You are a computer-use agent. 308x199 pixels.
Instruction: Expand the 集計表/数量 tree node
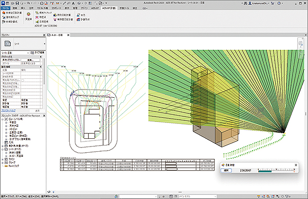tap(3, 146)
